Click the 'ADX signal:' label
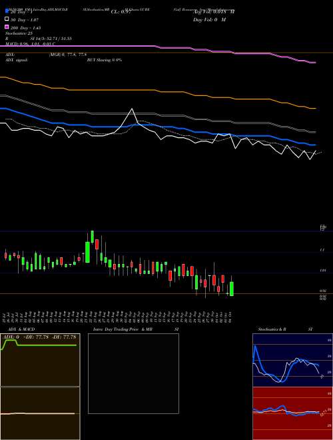This screenshot has height=440, width=333. coord(17,60)
